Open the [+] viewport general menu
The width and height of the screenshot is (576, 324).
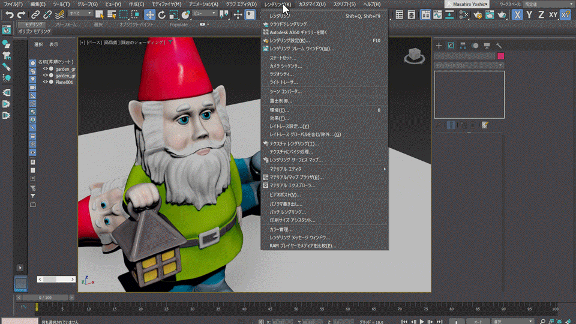(x=82, y=43)
